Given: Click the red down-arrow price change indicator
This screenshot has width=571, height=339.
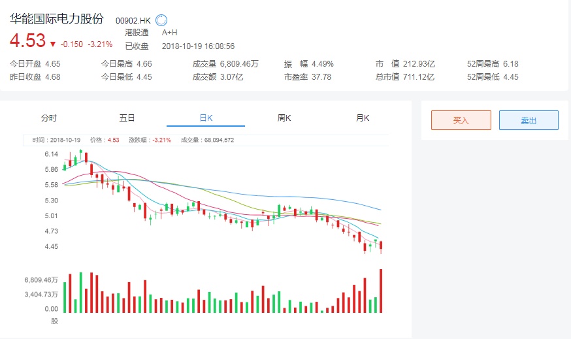Looking at the screenshot, I should [52, 44].
